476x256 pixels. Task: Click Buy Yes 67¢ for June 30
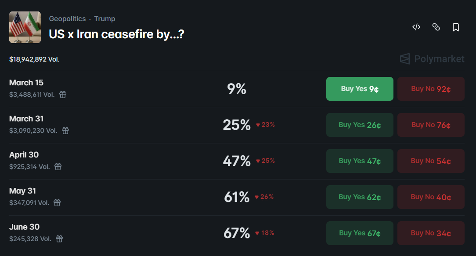point(360,233)
